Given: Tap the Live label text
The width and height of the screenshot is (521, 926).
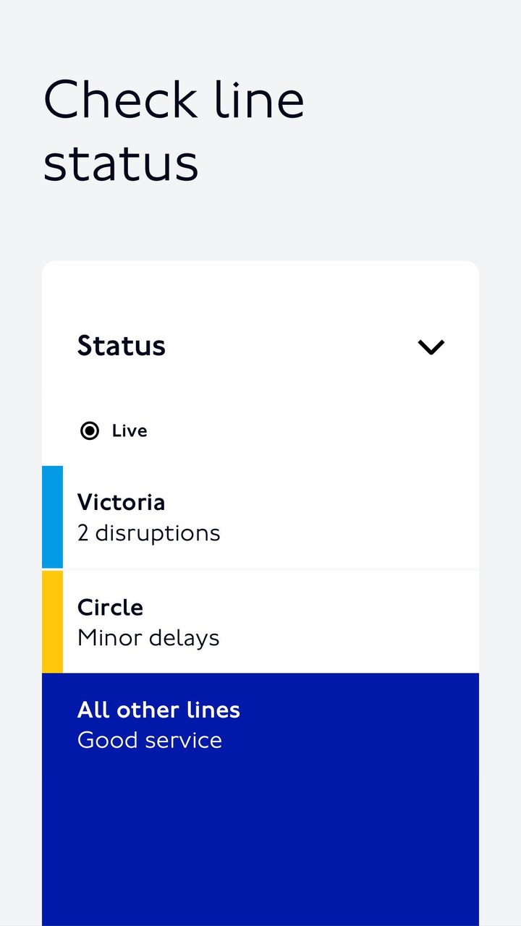Looking at the screenshot, I should coord(130,431).
